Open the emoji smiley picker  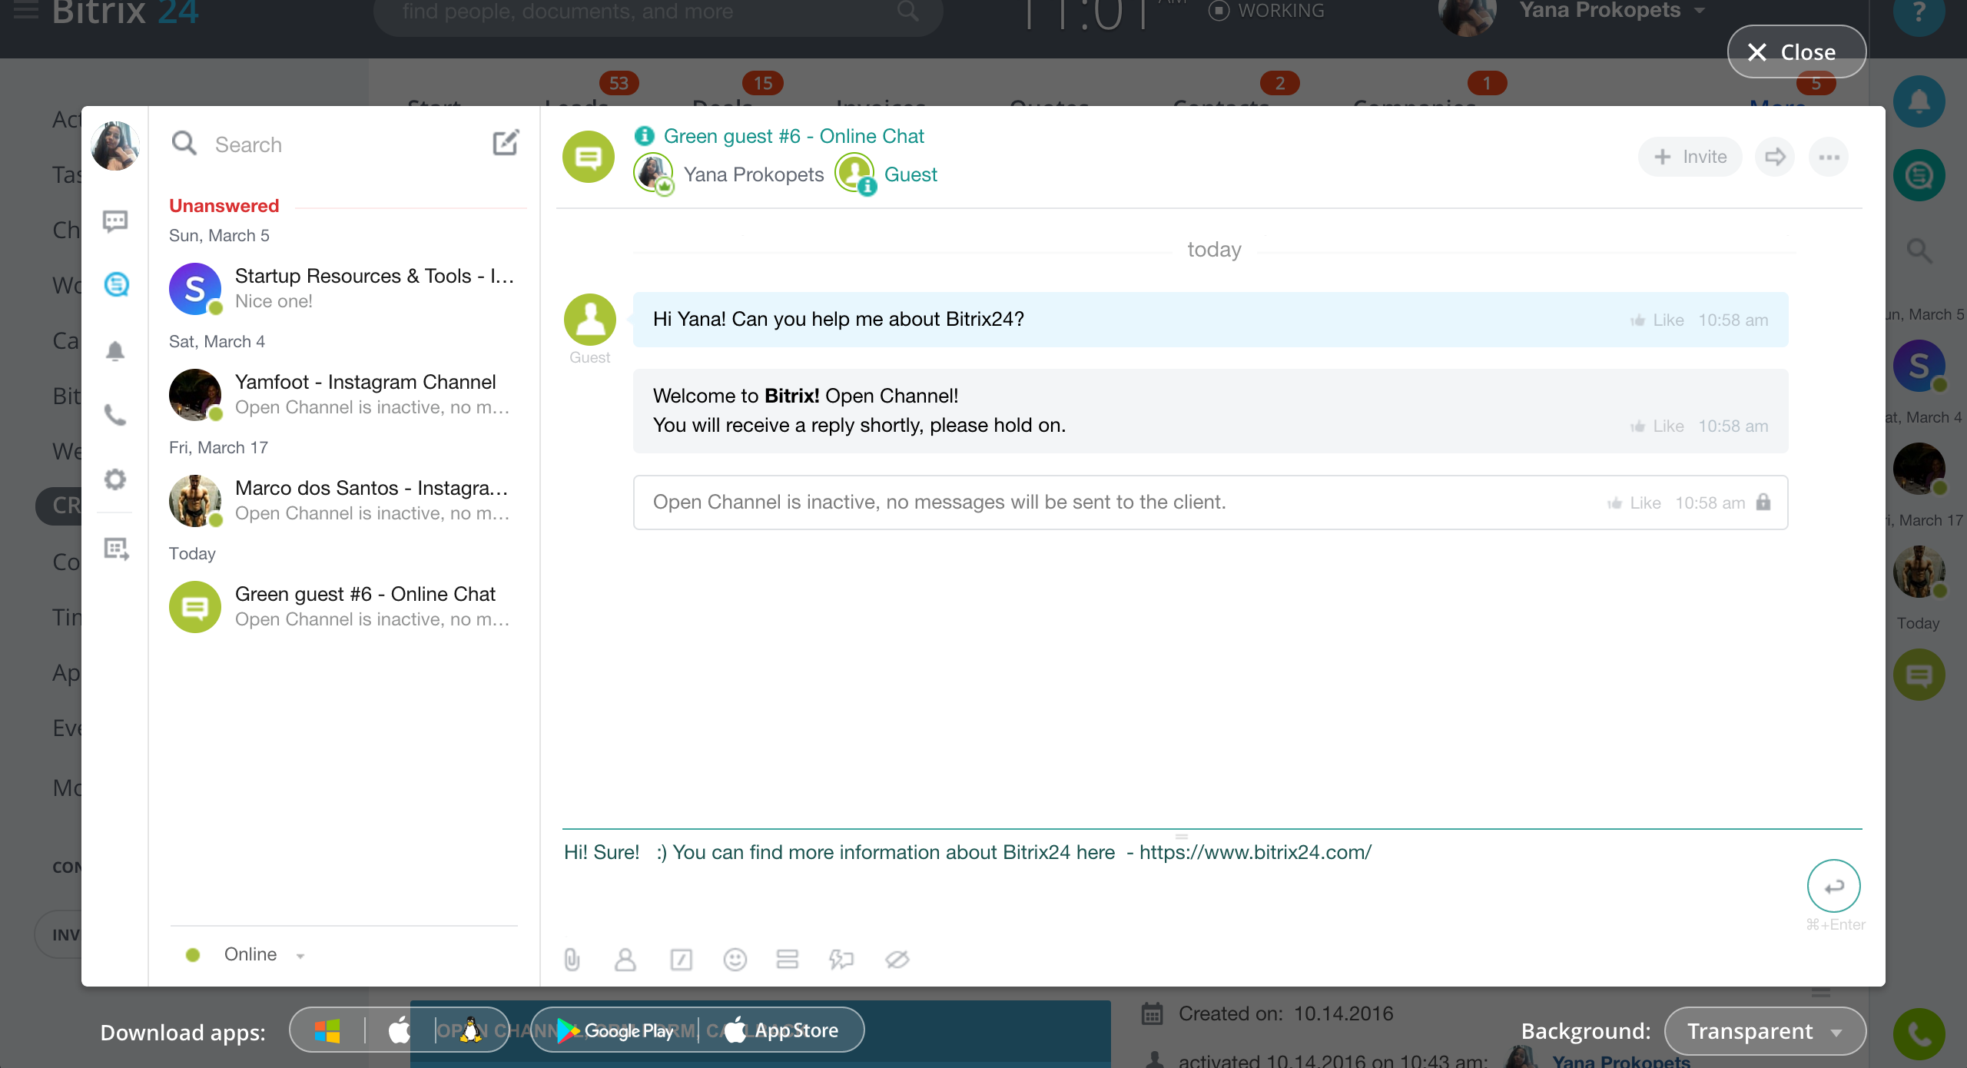[x=735, y=959]
